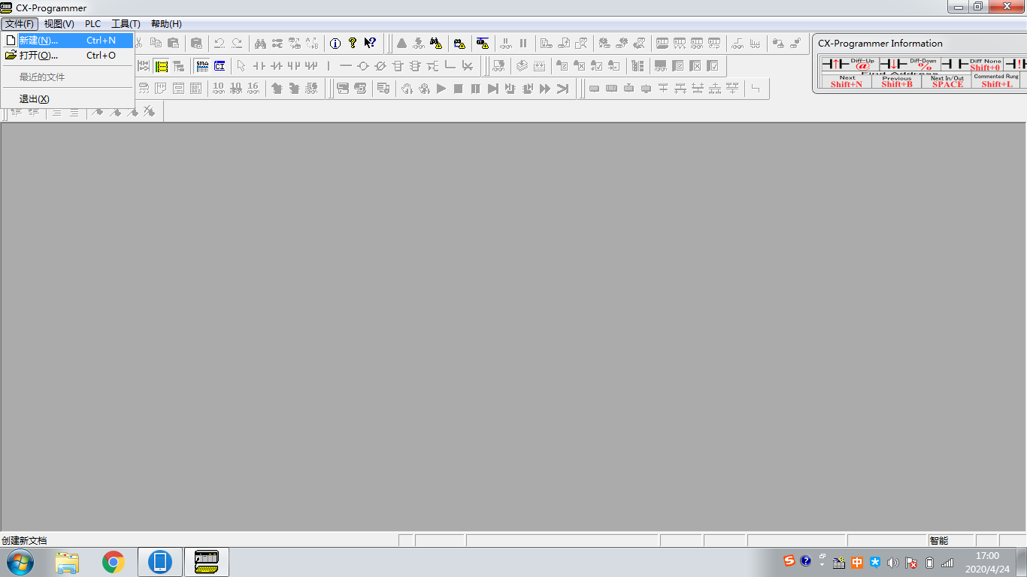Open the 帮助(H) menu

point(166,24)
